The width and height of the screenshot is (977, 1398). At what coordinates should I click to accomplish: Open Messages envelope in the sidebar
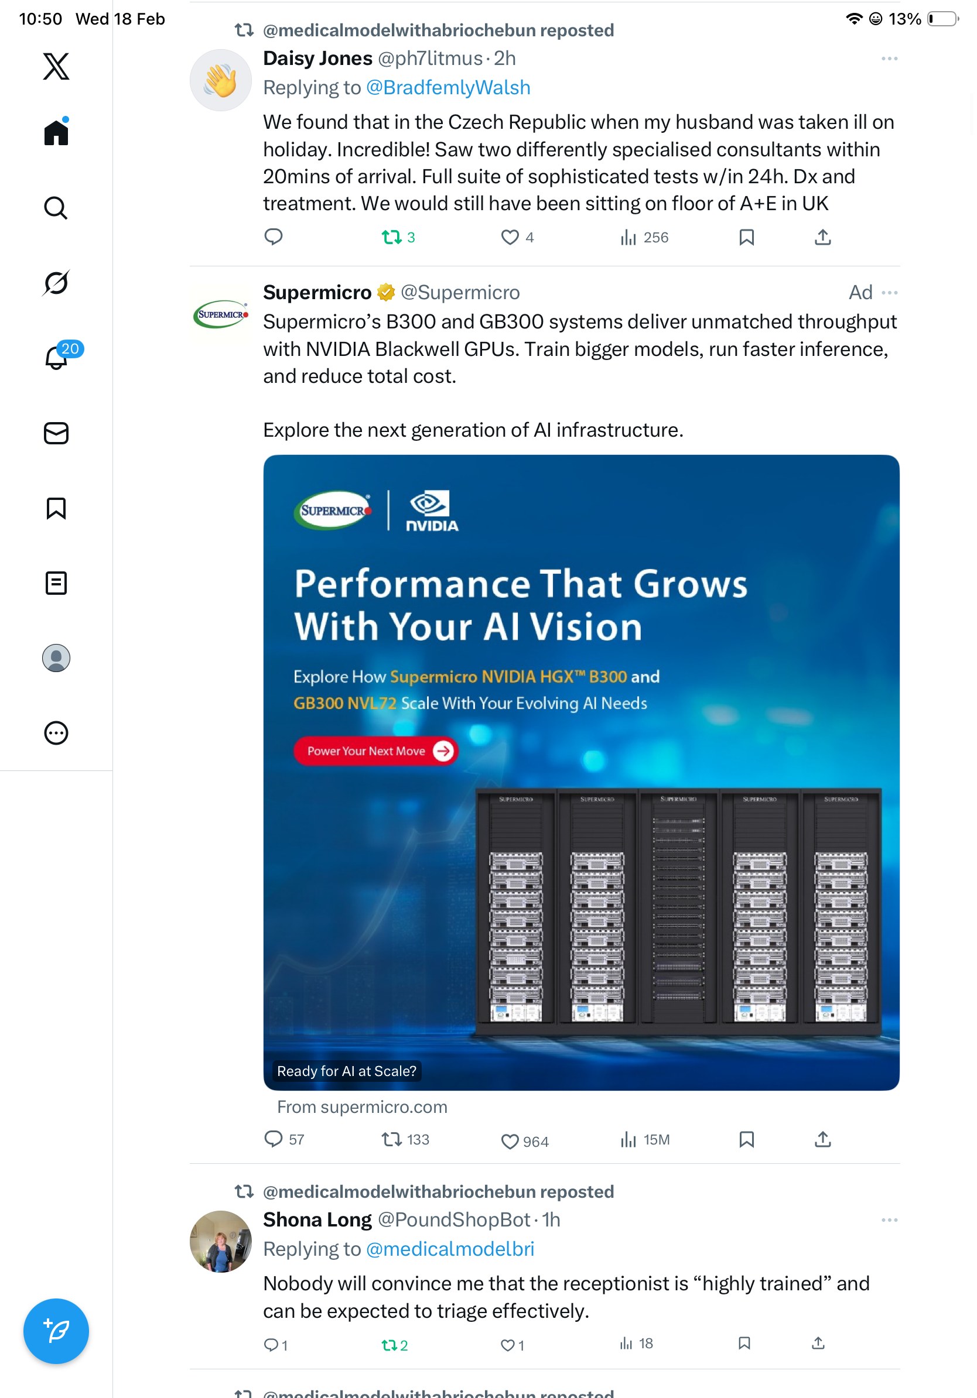pos(56,433)
